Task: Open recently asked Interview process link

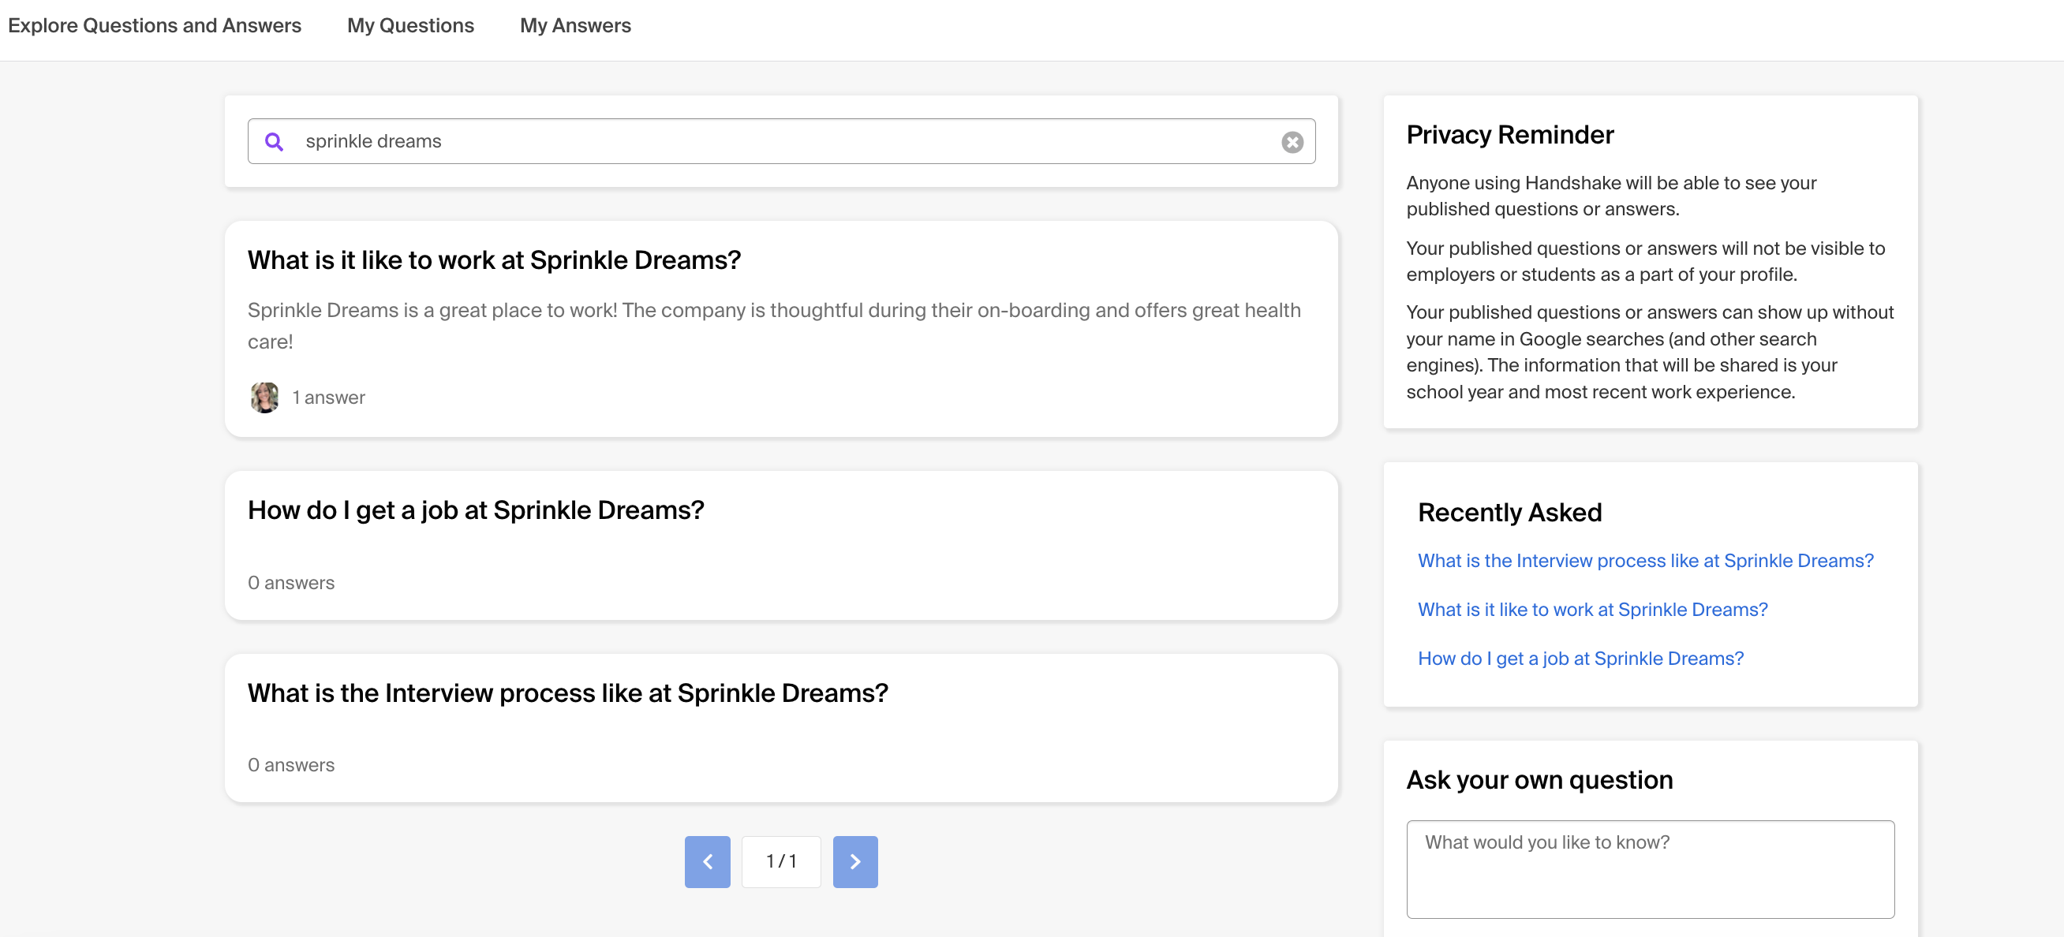Action: click(x=1645, y=561)
